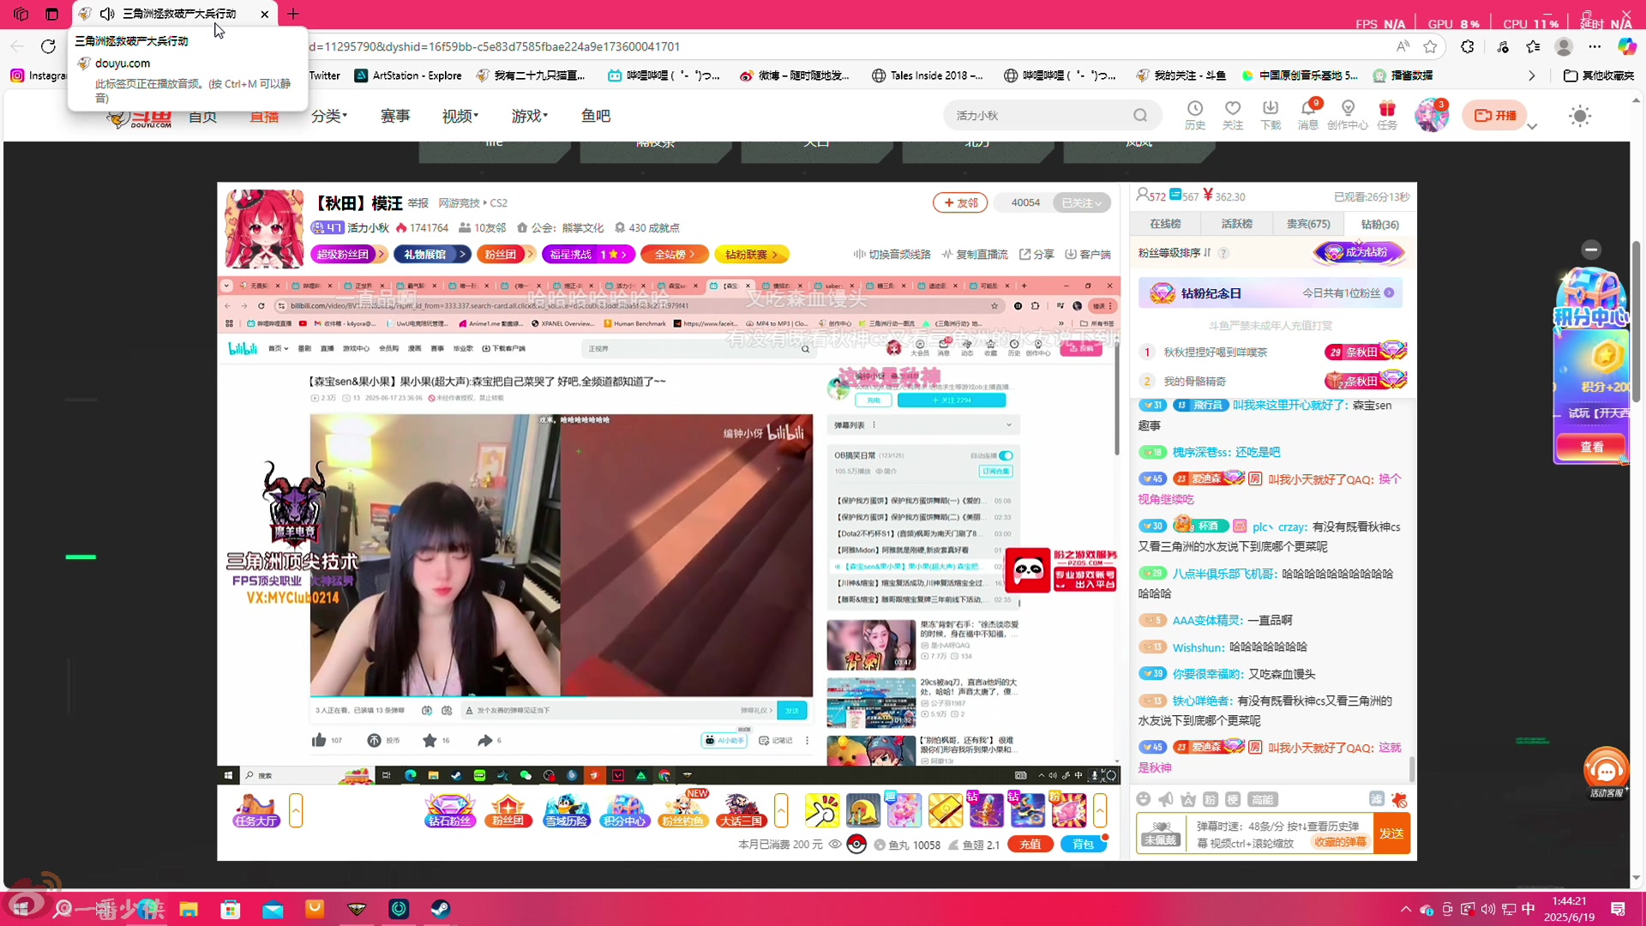Open the 背包 backpack button
This screenshot has width=1646, height=926.
(x=1084, y=845)
